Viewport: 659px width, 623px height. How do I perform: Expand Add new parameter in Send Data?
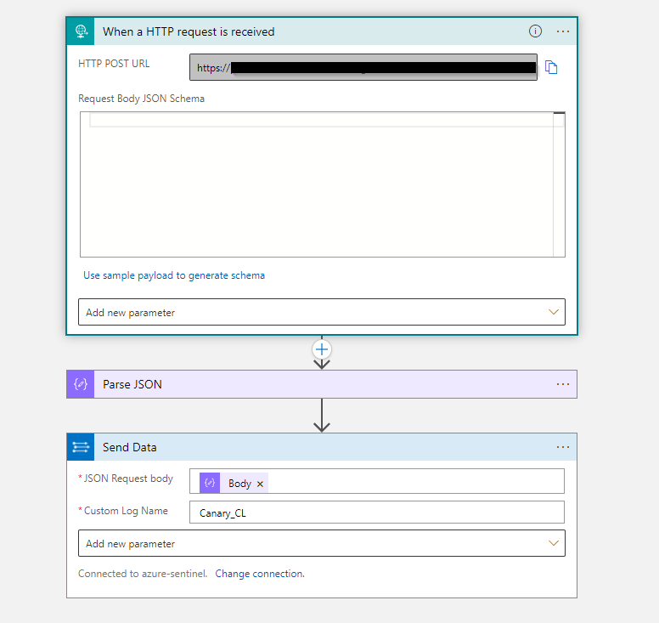pos(321,543)
